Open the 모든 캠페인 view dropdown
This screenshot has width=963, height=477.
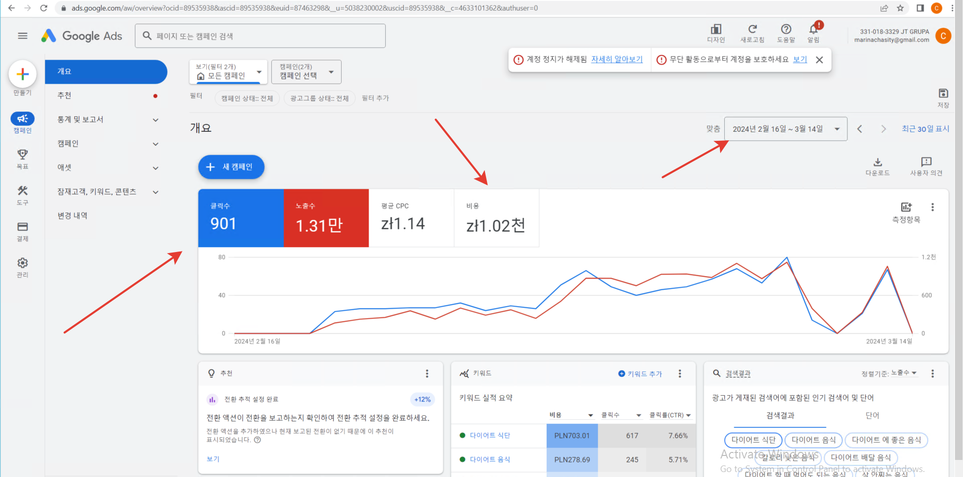coord(228,72)
